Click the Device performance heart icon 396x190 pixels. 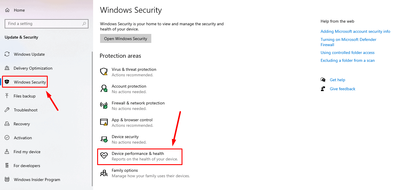pyautogui.click(x=104, y=156)
